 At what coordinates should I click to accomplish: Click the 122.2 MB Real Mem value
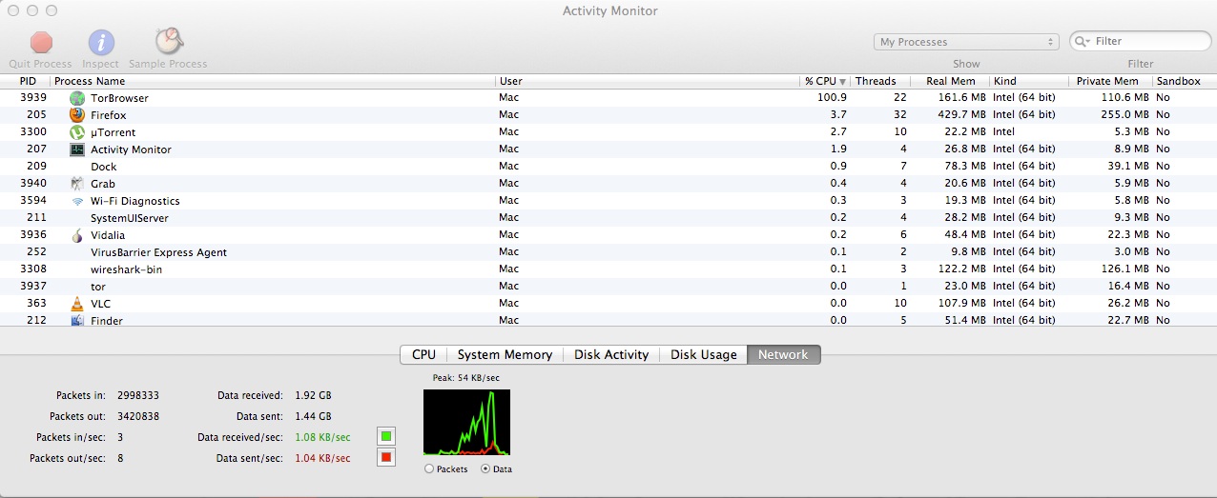click(x=962, y=269)
